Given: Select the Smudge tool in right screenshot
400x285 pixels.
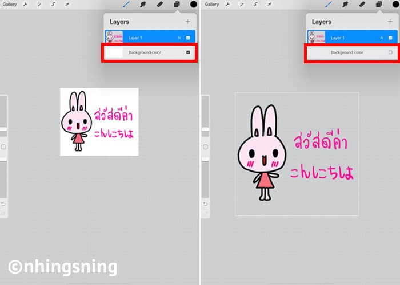Looking at the screenshot, I should (x=345, y=4).
